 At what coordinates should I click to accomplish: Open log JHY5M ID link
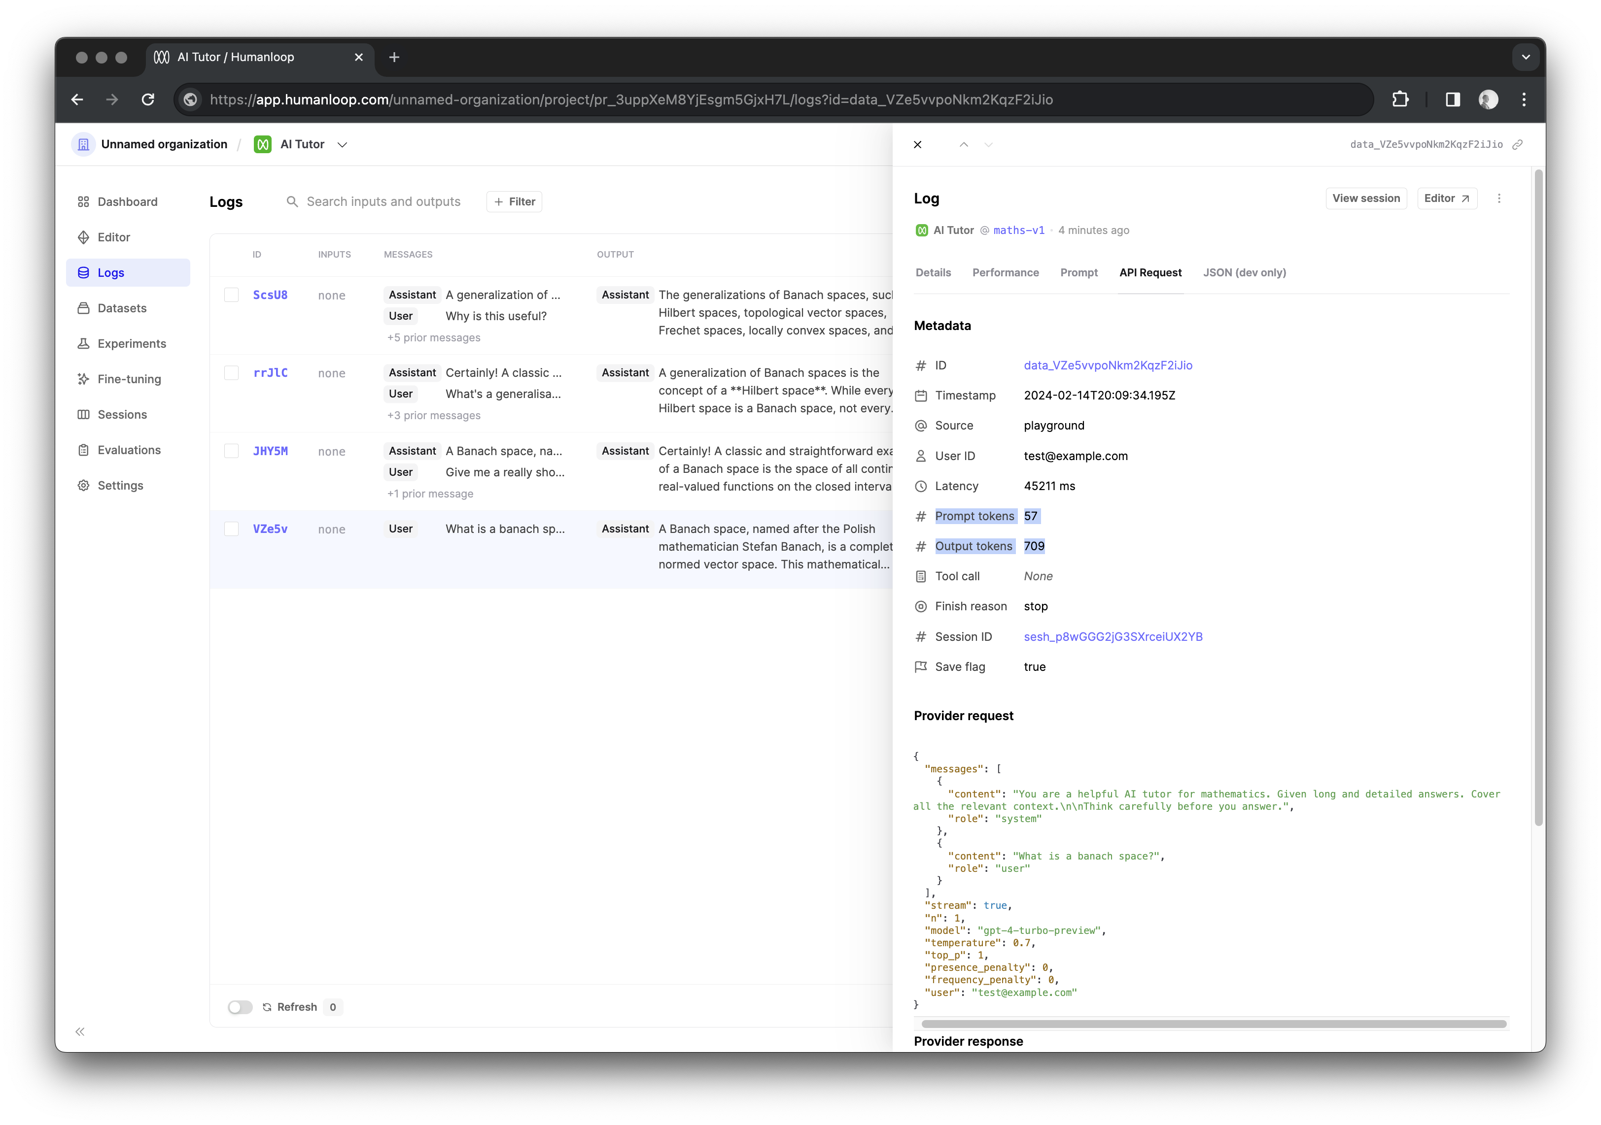(x=271, y=451)
